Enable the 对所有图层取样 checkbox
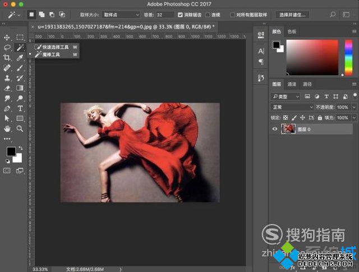359x272 pixels. click(x=232, y=15)
